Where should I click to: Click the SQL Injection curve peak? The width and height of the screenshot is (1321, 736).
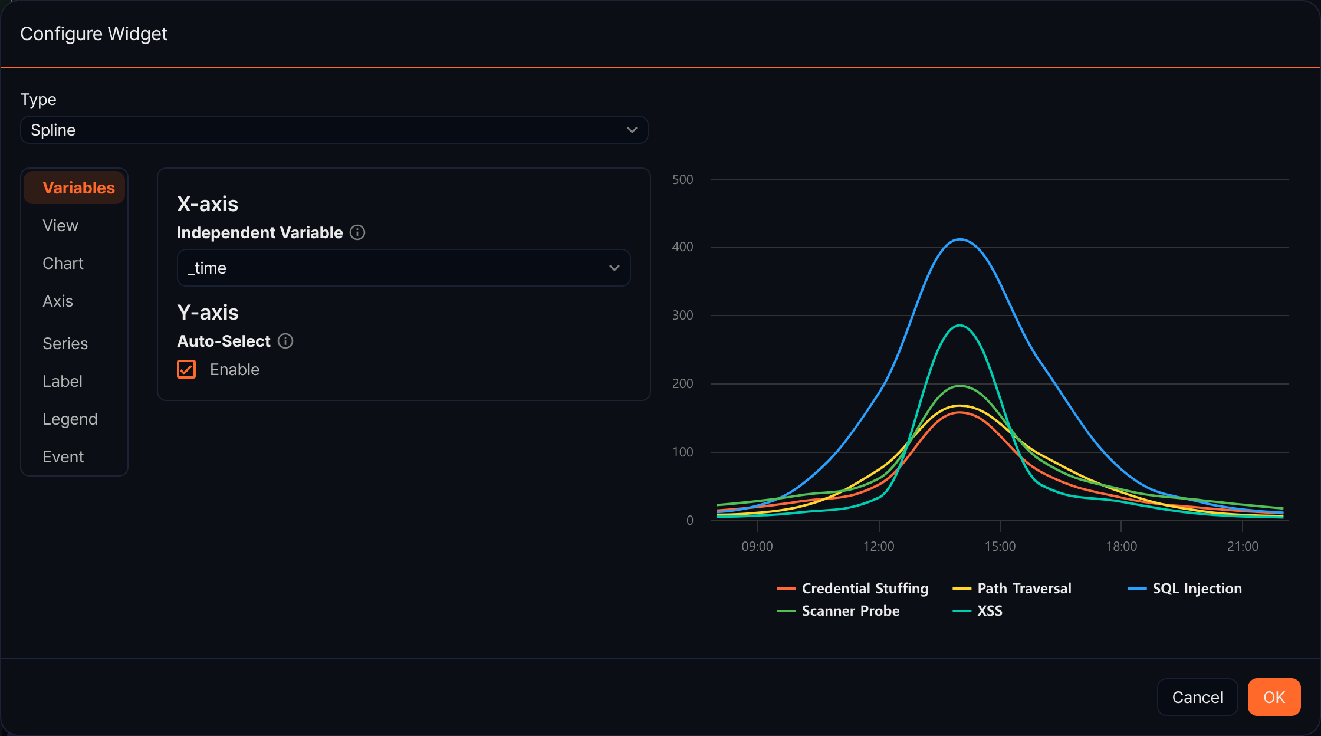click(x=960, y=239)
